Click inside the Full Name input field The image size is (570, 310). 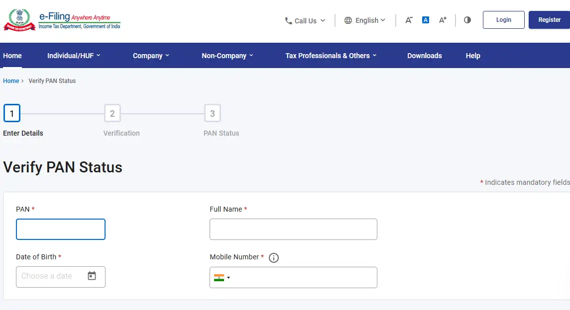pos(293,229)
